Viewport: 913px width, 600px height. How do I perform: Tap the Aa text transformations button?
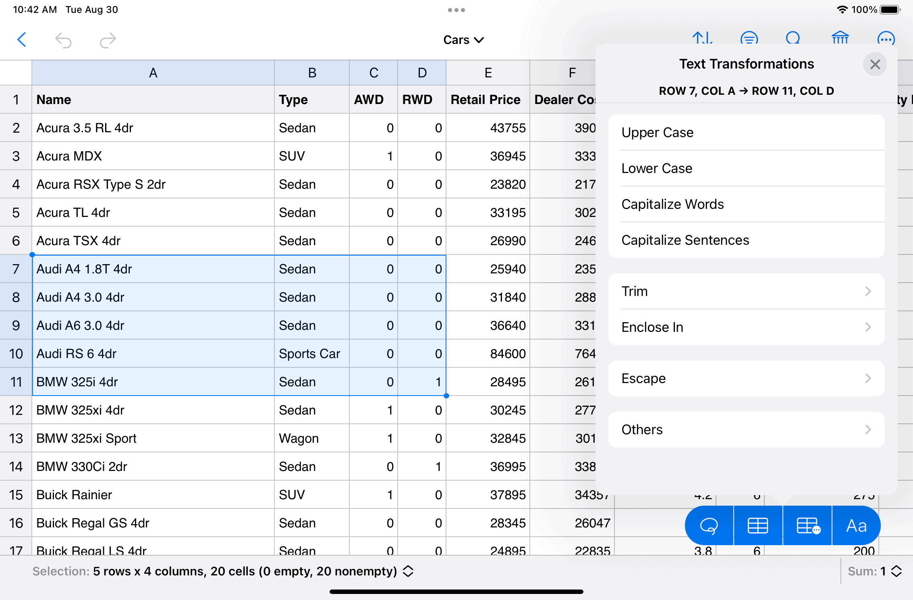pos(856,525)
